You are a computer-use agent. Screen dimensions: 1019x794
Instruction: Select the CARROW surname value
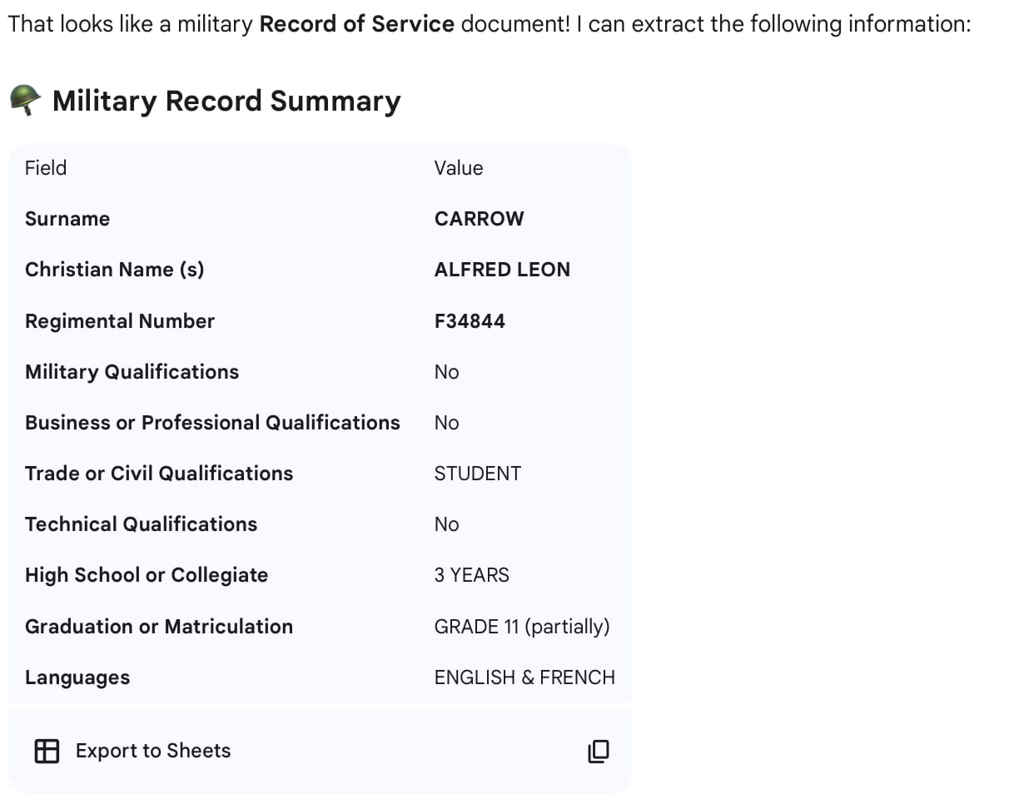coord(479,219)
